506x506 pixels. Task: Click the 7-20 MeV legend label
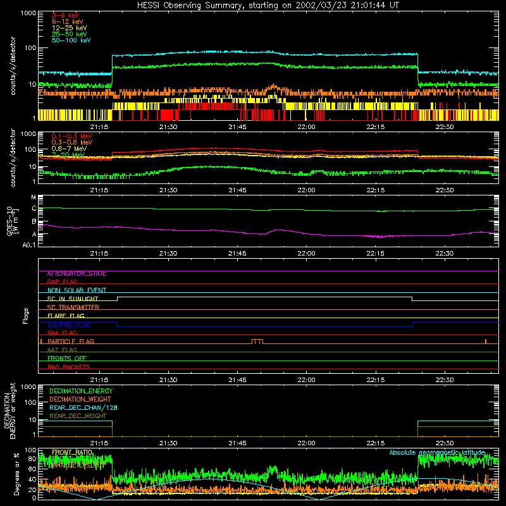pos(68,155)
